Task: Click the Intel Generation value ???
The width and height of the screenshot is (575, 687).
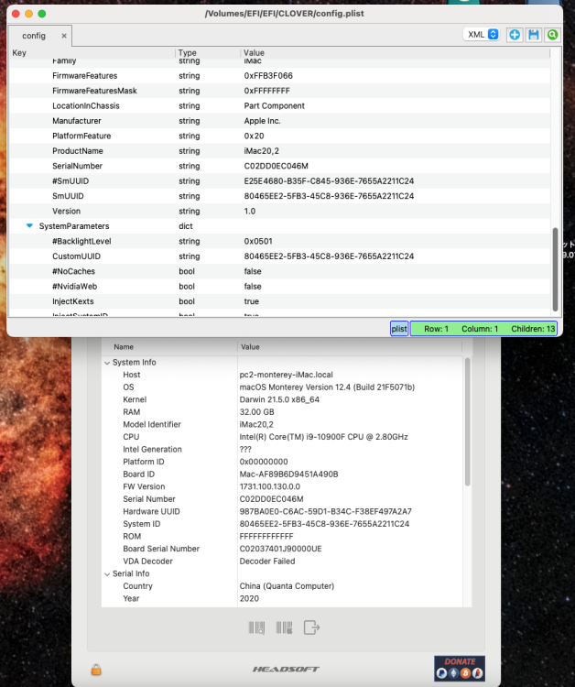Action: 245,450
